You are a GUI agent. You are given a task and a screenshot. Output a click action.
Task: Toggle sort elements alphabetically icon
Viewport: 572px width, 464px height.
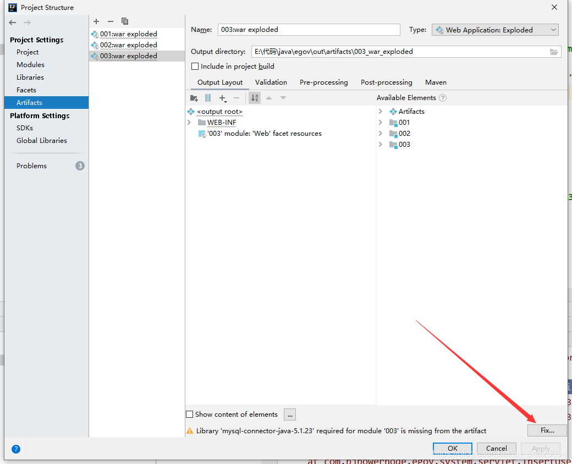[254, 98]
